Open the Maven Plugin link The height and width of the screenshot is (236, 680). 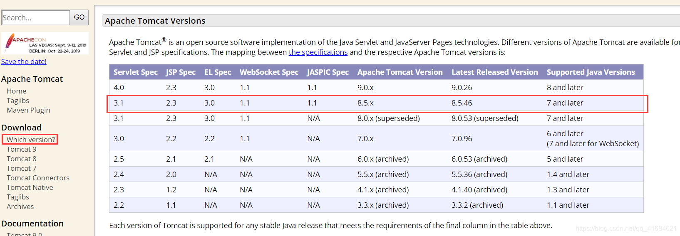[28, 110]
